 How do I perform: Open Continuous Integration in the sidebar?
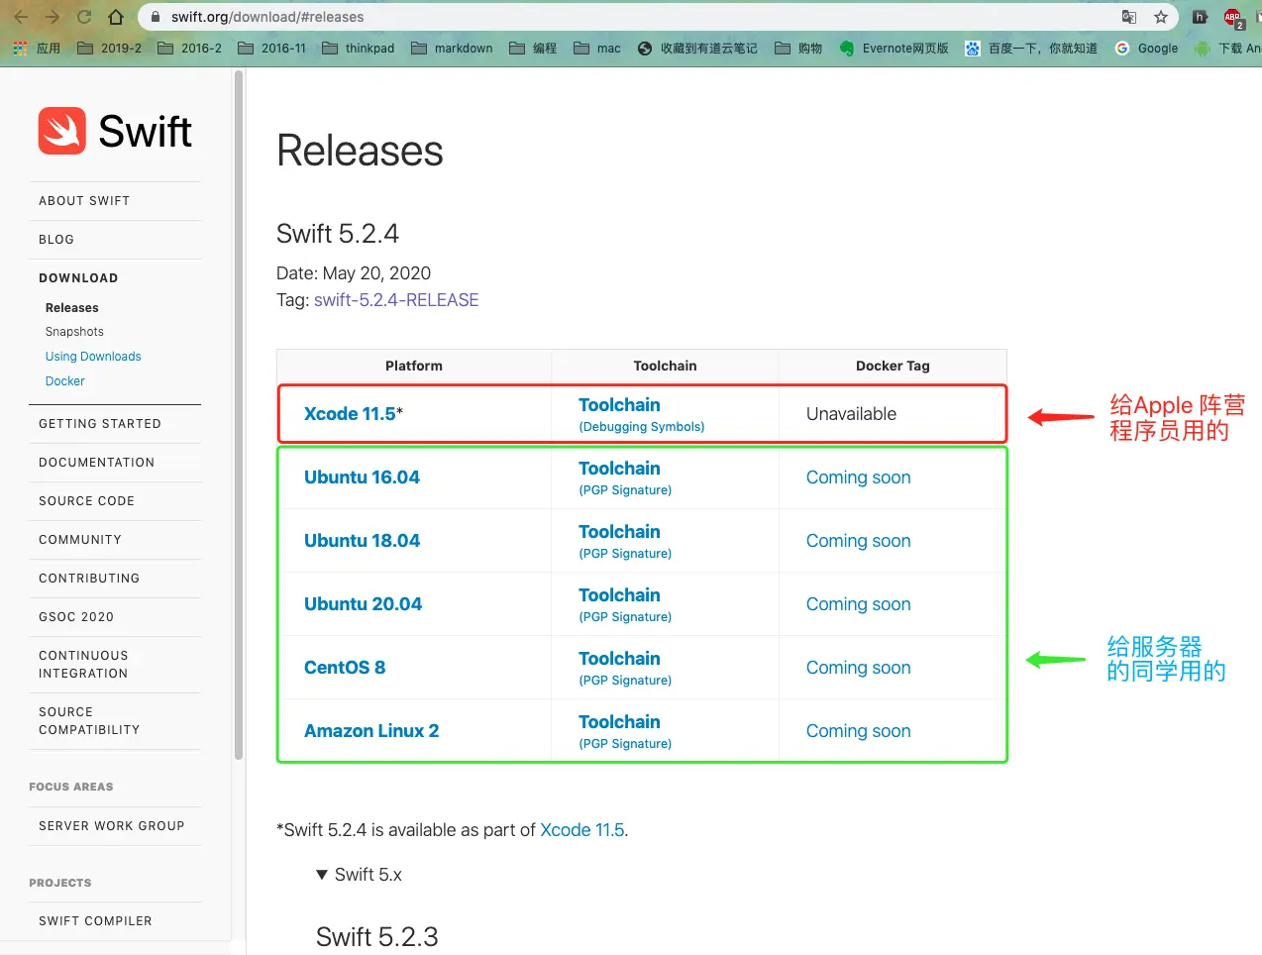coord(83,665)
